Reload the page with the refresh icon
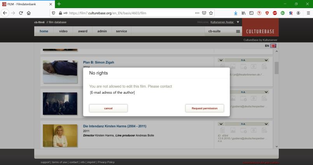 [20, 13]
